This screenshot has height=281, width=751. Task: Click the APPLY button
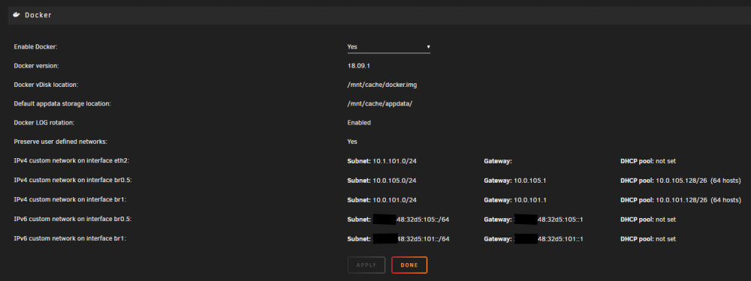(366, 265)
